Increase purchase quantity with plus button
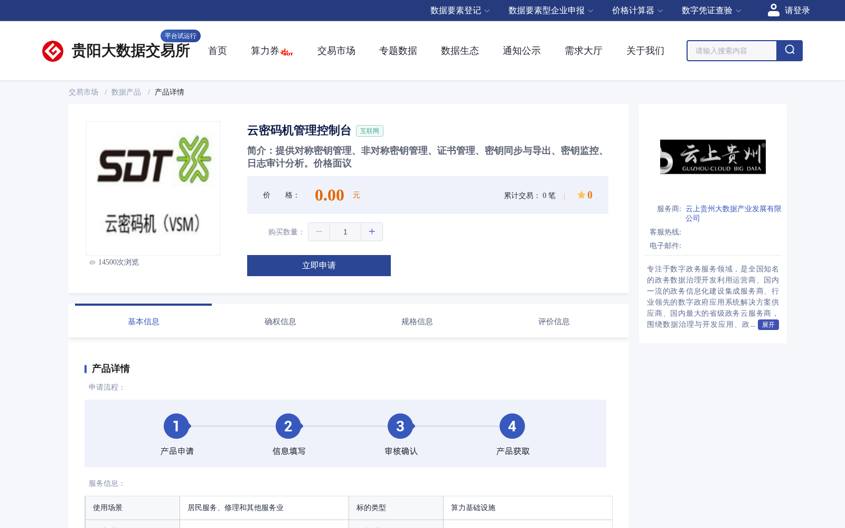 tap(372, 232)
